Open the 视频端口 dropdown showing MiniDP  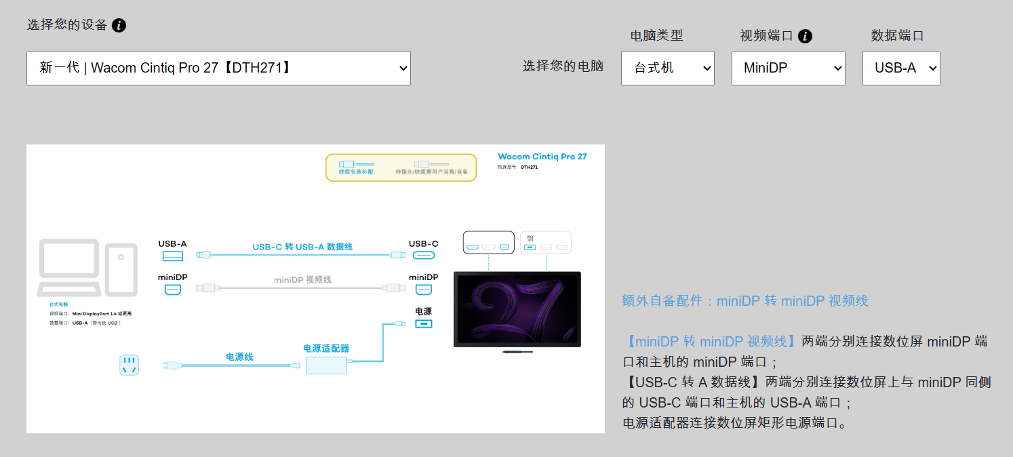tap(788, 68)
